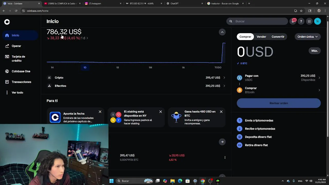
Task: Open the Windows Start menu
Action: [111, 181]
